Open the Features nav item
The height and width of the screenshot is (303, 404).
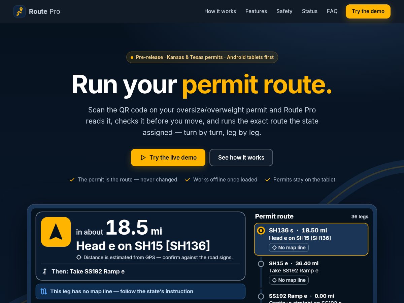[256, 11]
